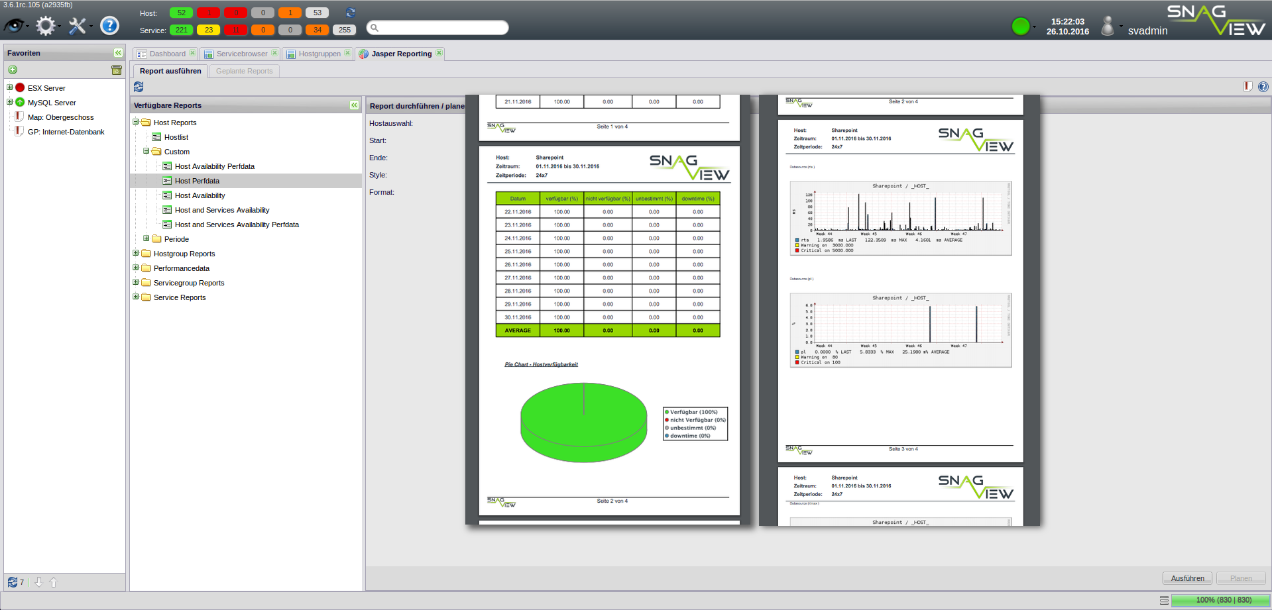
Task: Select the Host Perfdata report
Action: click(x=246, y=181)
